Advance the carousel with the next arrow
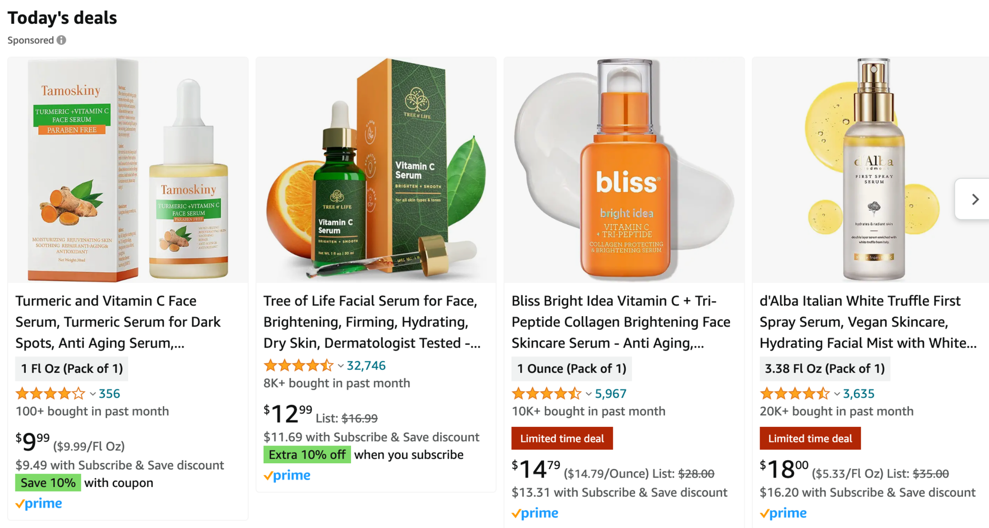989x528 pixels. tap(974, 199)
